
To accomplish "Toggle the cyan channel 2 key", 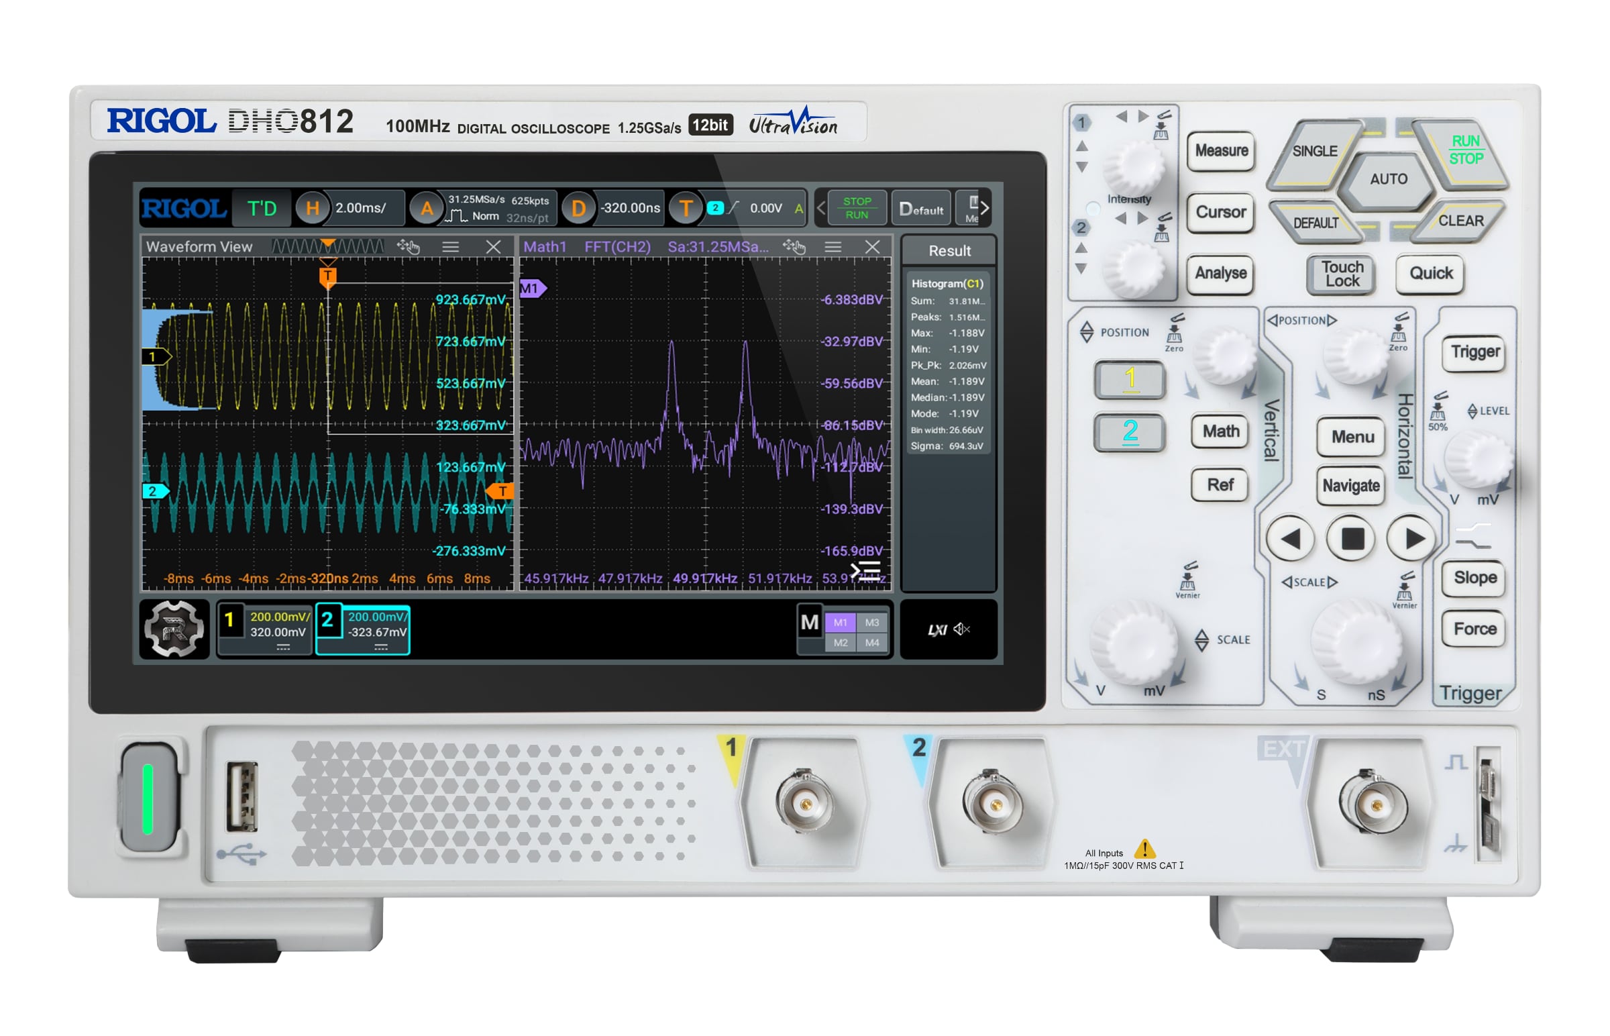I will click(x=1130, y=432).
